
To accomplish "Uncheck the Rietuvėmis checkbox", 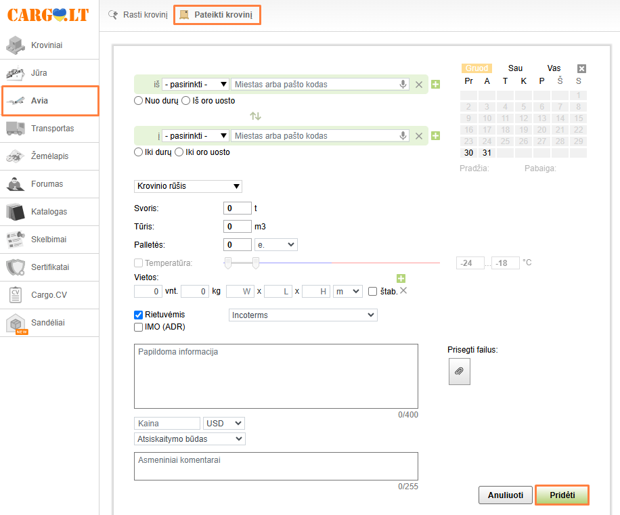I will click(139, 315).
